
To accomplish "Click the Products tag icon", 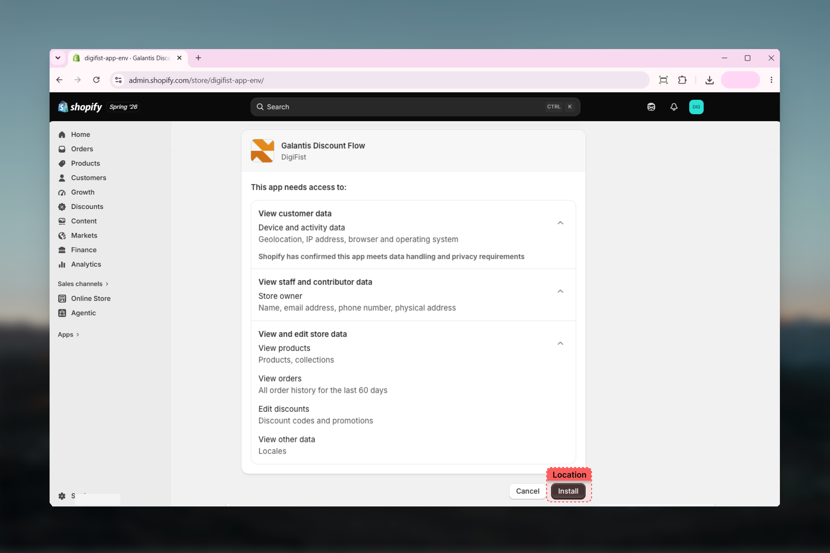I will pos(62,163).
